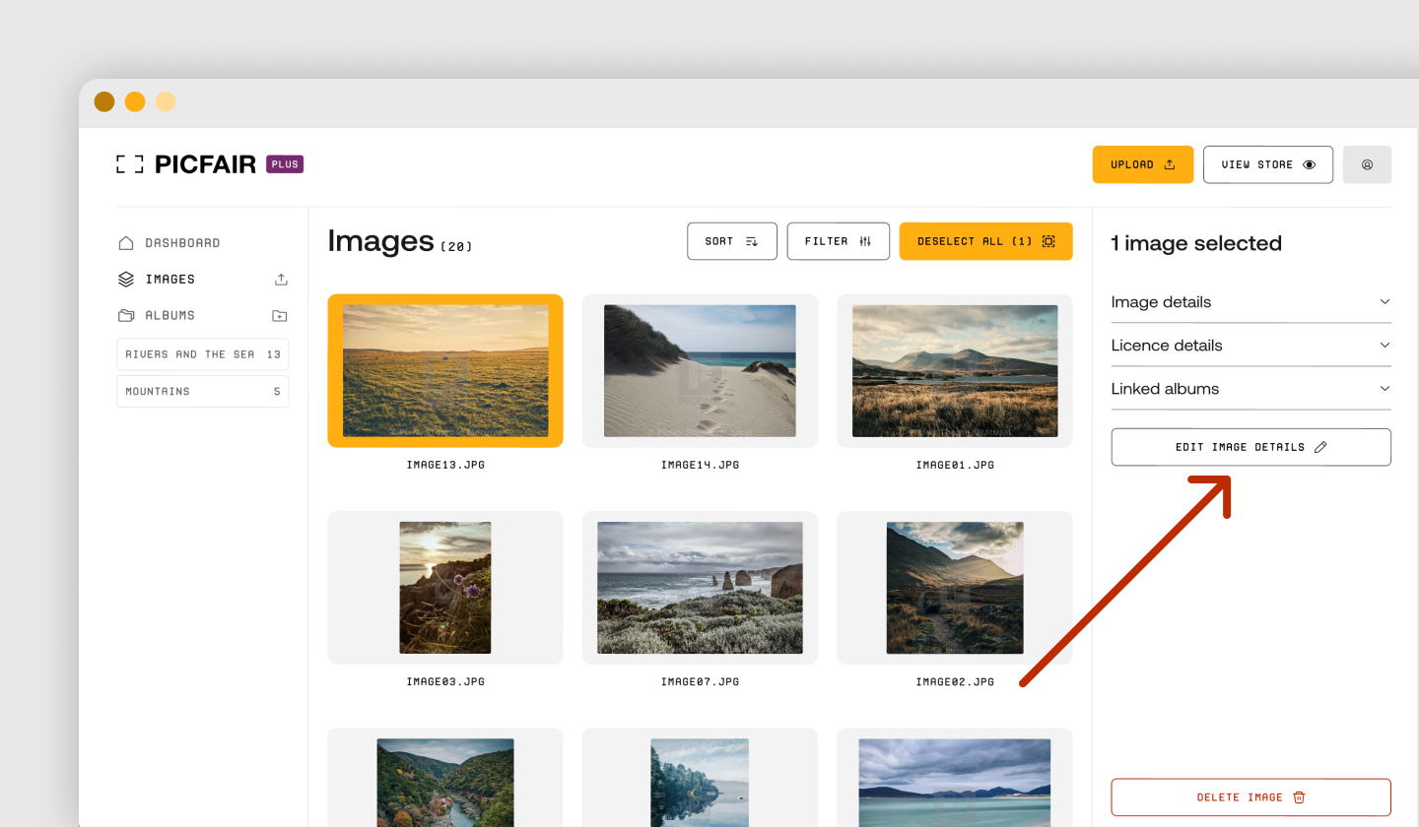
Task: Click the IMAGE01.JPG file name
Action: coord(955,465)
